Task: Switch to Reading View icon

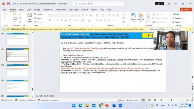Action: pyautogui.click(x=155, y=100)
